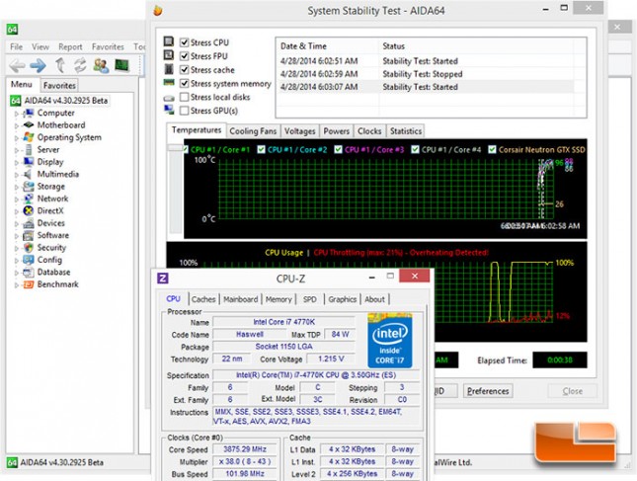Expand the Motherboard tree node

pos(16,126)
